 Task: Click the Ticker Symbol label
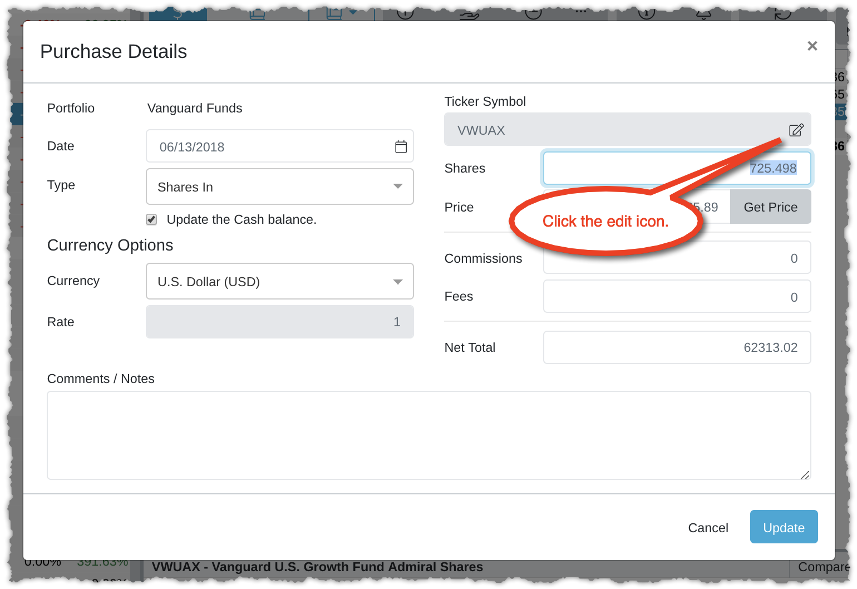485,101
